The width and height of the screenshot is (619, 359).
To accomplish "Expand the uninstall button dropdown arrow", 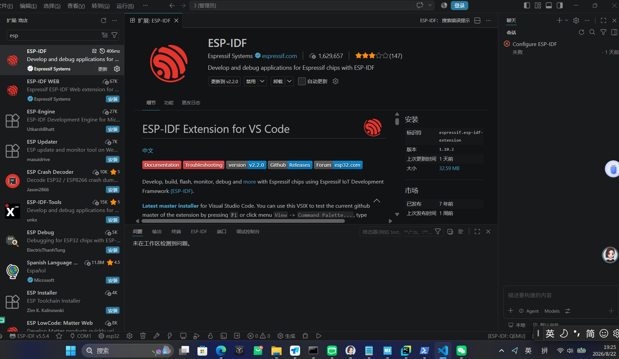I will pos(290,81).
